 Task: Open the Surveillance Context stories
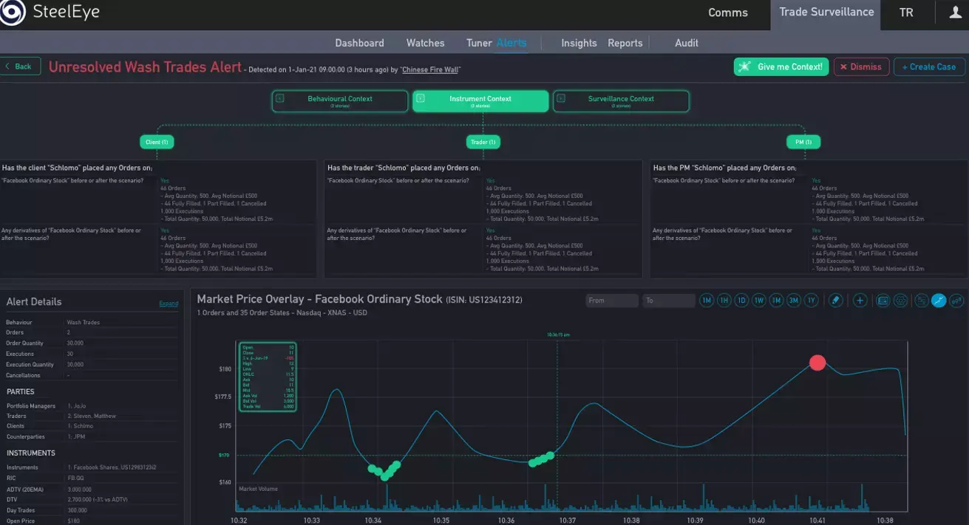[621, 101]
